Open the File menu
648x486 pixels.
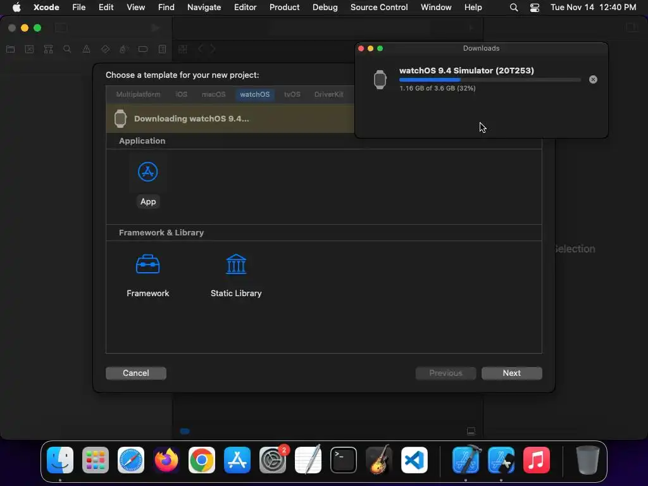pos(79,7)
